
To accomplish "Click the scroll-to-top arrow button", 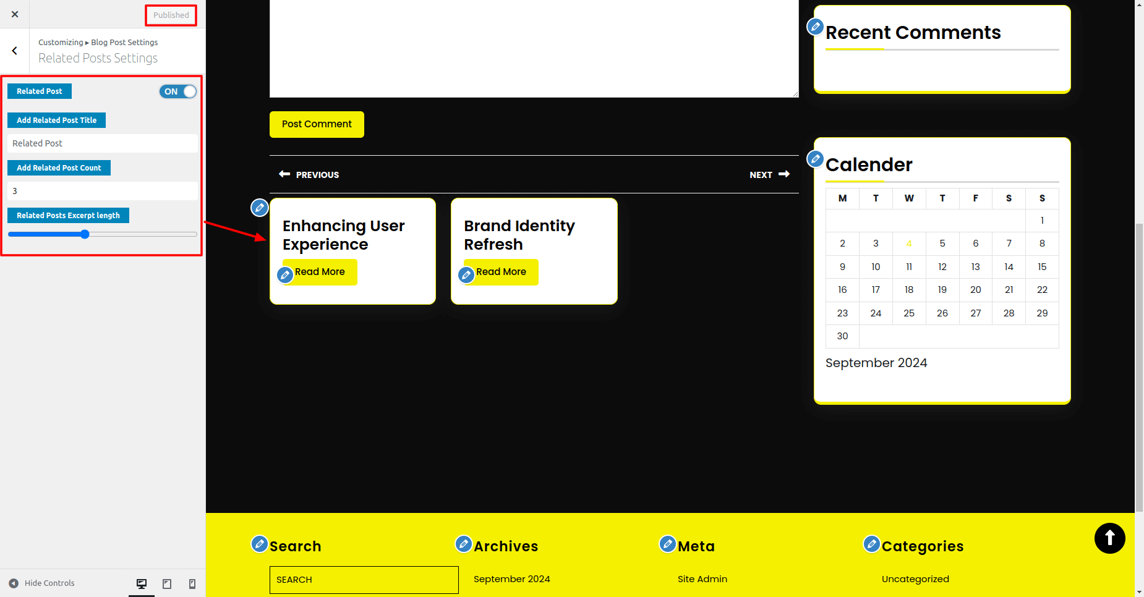I will (x=1109, y=538).
